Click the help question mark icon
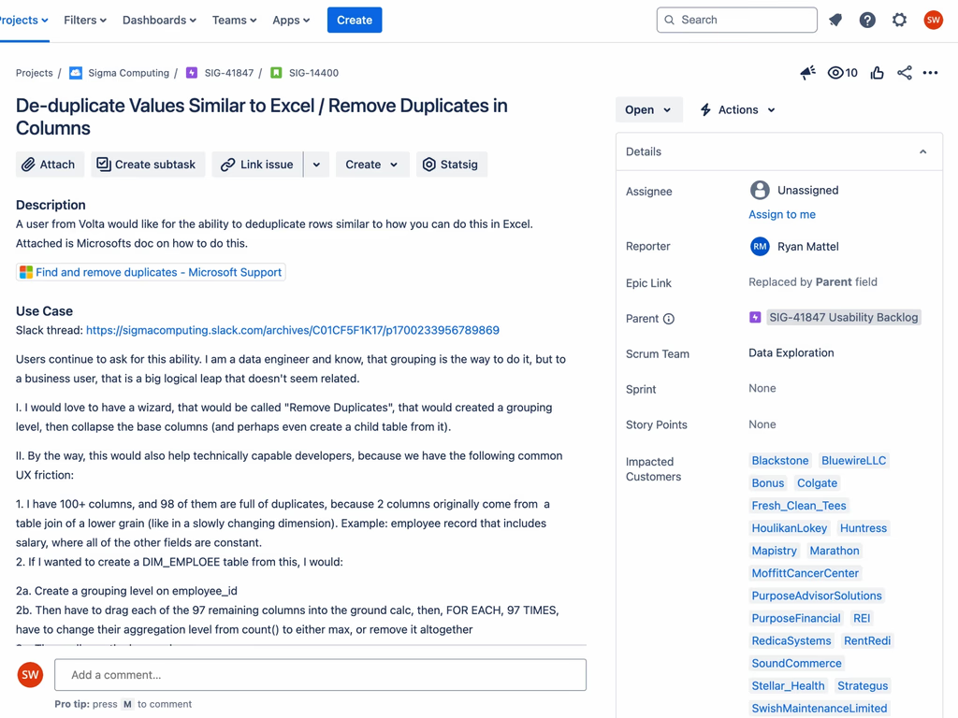Viewport: 958px width, 718px height. (x=867, y=20)
